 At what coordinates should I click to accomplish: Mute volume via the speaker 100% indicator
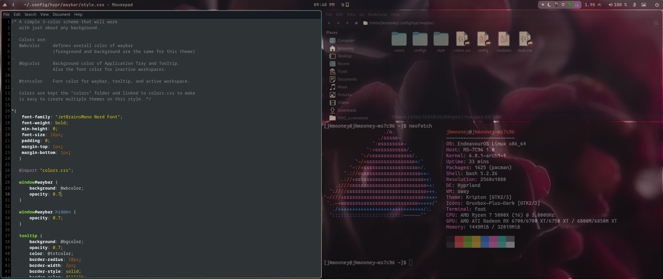point(617,5)
